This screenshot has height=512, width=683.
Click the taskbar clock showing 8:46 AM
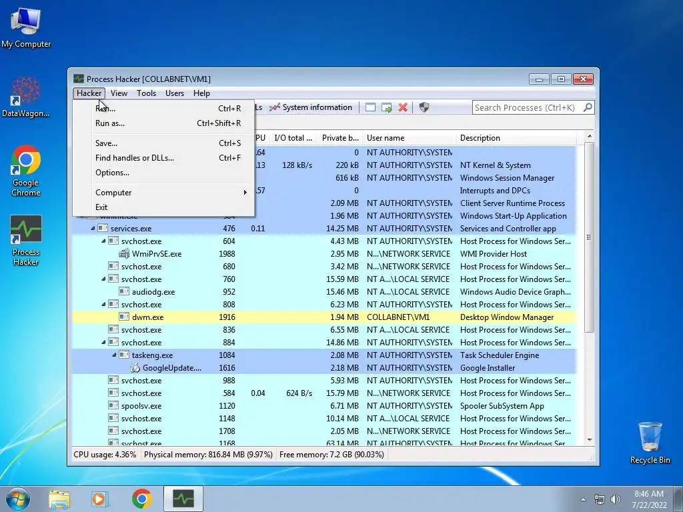coord(649,499)
